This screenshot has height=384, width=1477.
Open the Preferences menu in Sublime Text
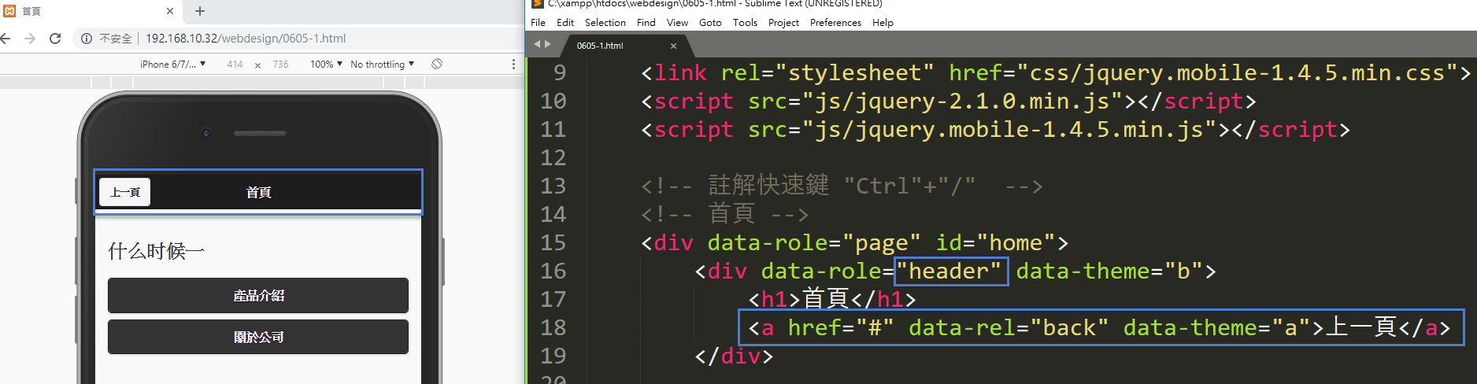[835, 23]
